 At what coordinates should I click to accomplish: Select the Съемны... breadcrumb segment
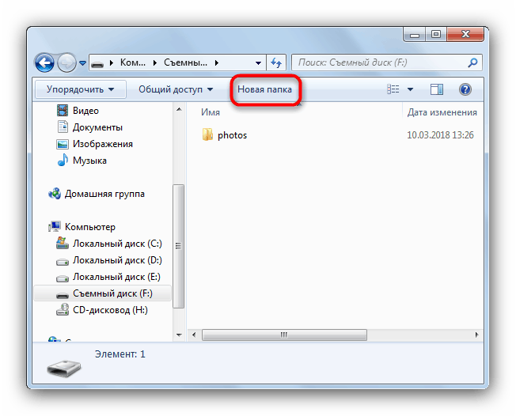click(186, 62)
